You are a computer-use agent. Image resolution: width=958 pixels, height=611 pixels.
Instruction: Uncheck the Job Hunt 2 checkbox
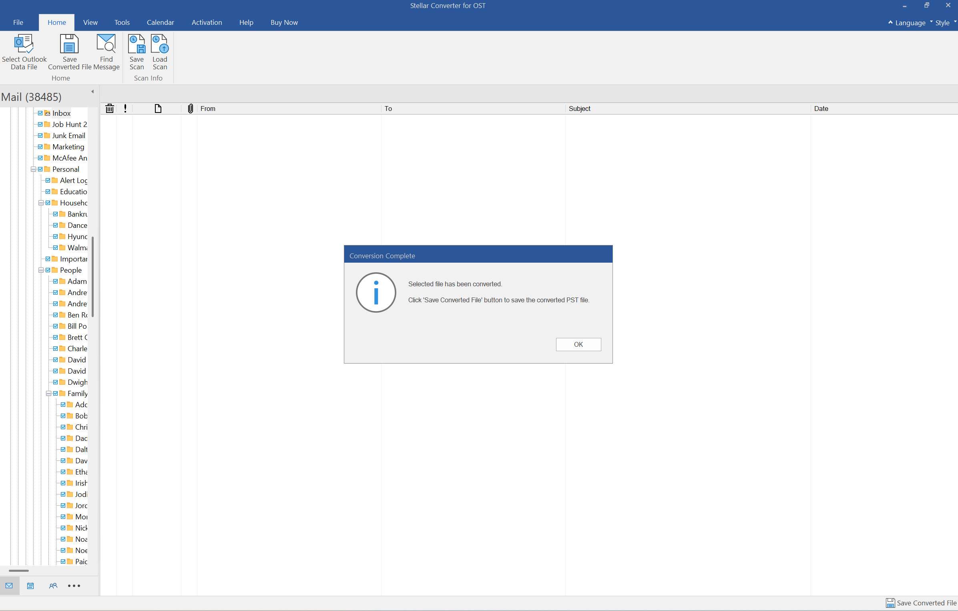[40, 125]
